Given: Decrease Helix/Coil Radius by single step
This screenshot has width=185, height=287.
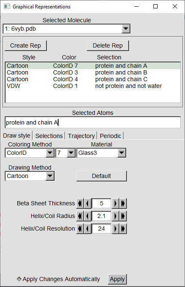Looking at the screenshot, I should (88, 216).
